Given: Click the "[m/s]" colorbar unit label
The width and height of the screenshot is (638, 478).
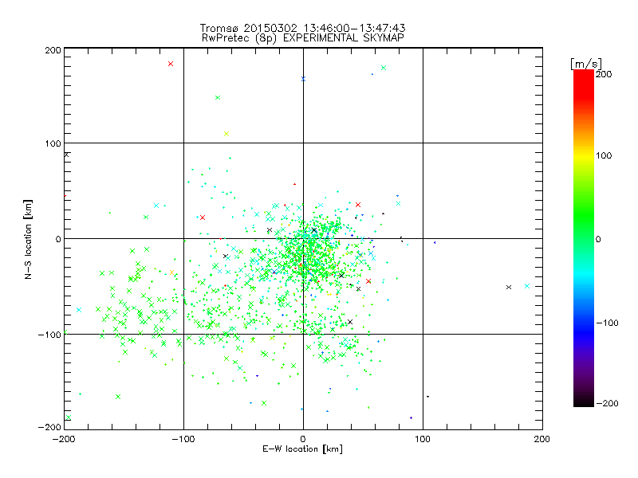Looking at the screenshot, I should pos(586,64).
